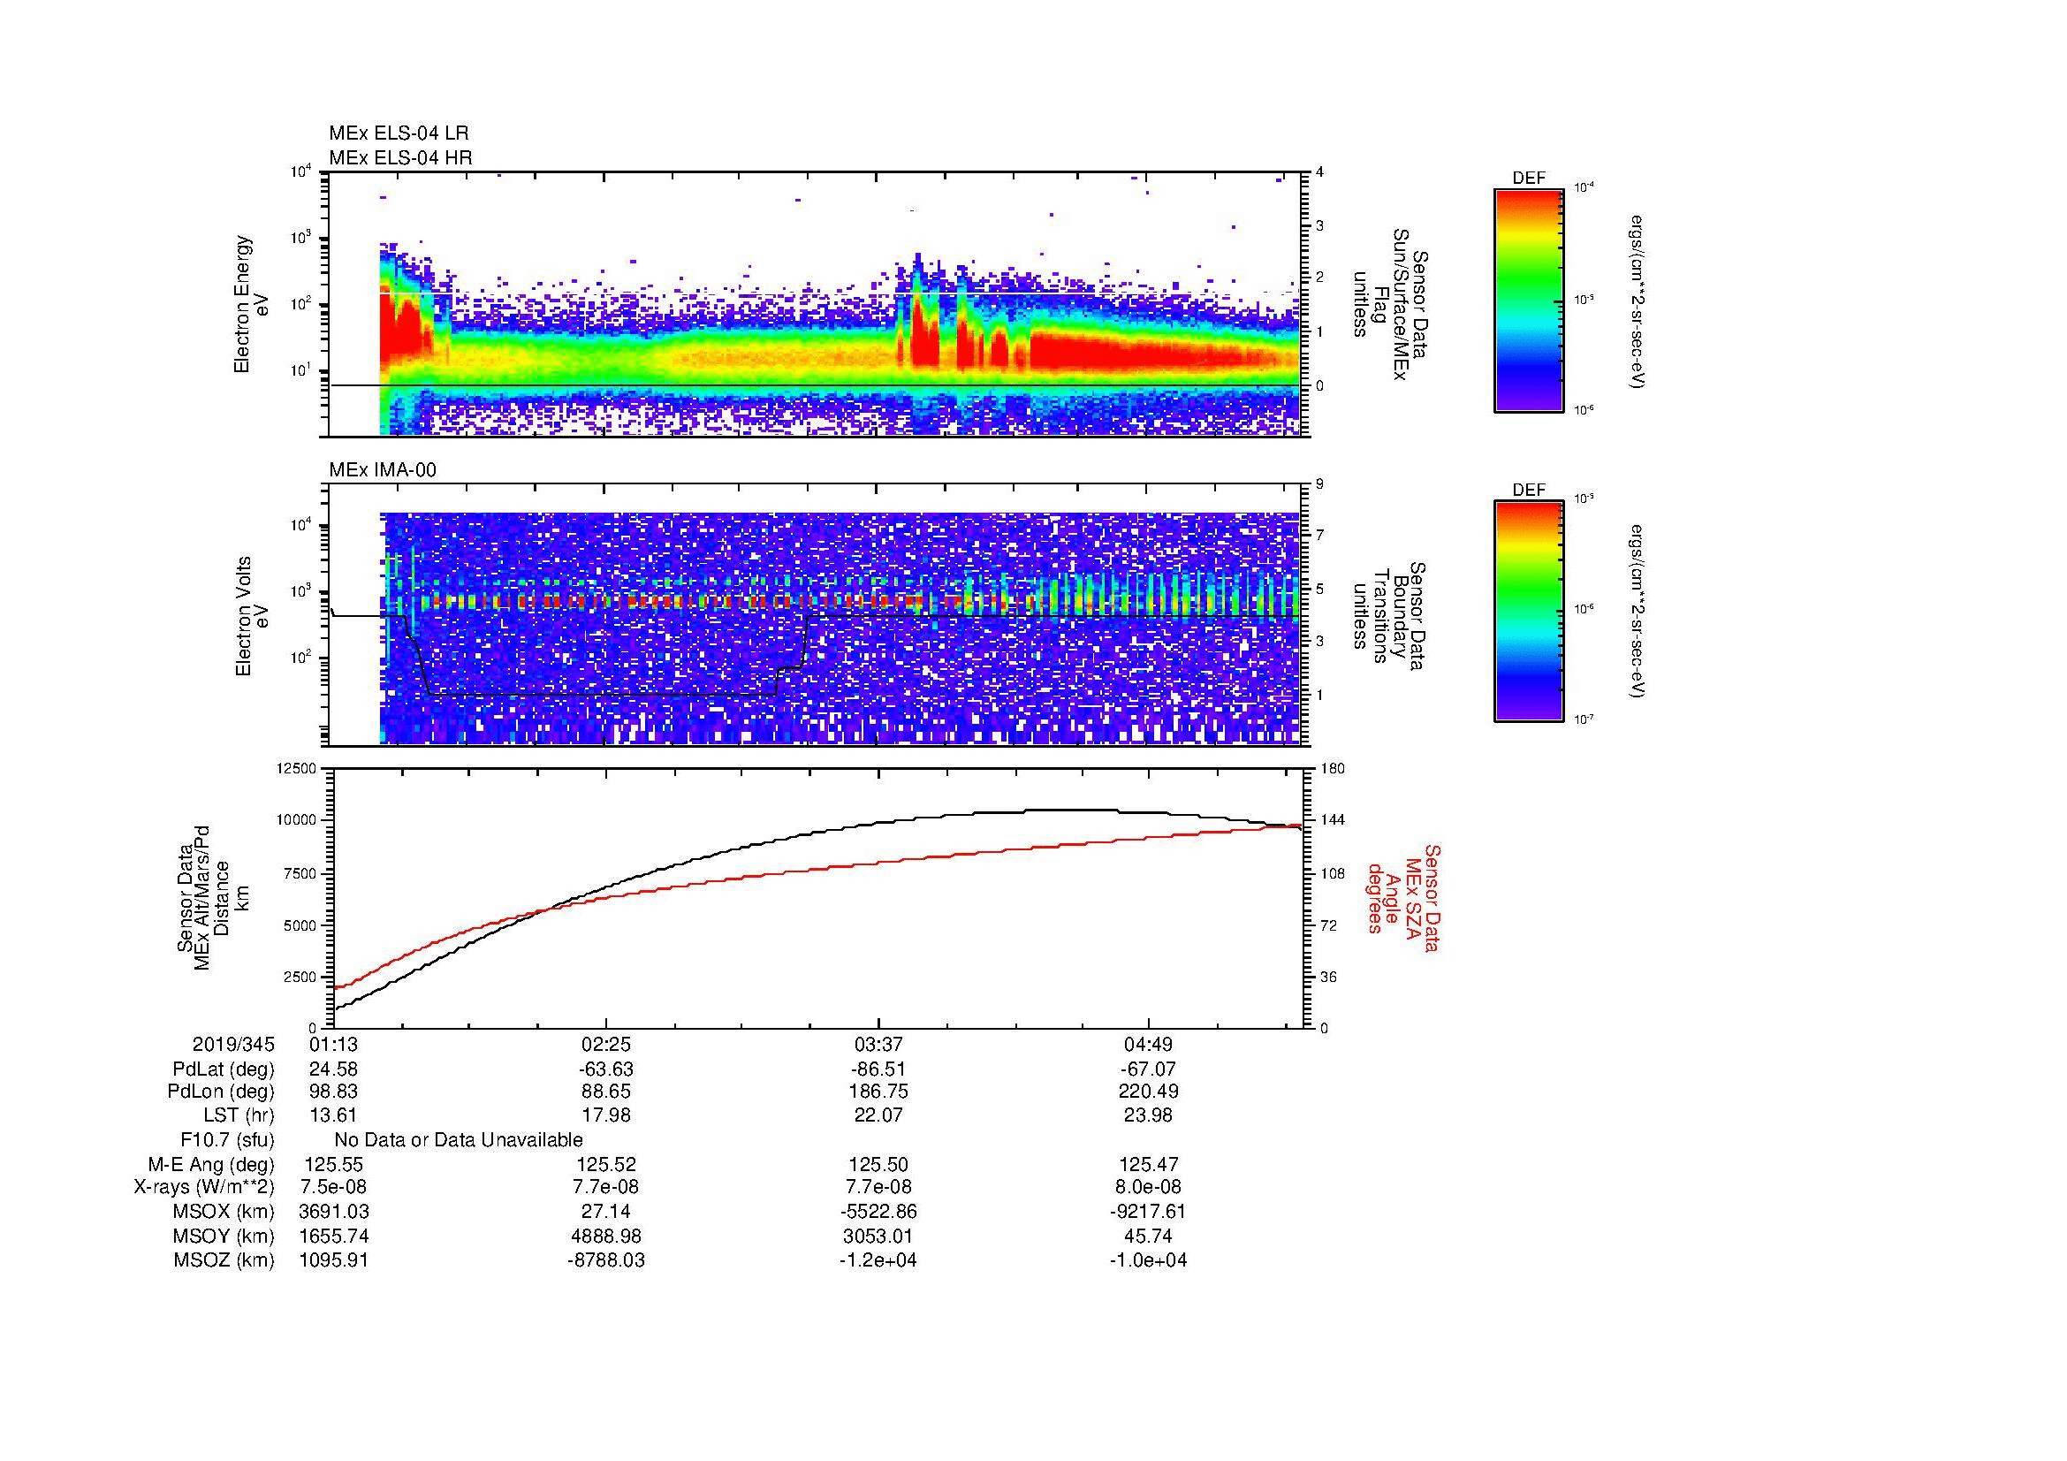Click the time tick label 02:25

[x=606, y=1044]
